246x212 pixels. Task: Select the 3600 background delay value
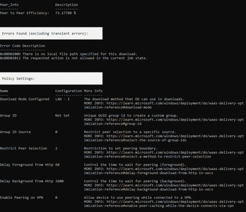pos(60,181)
